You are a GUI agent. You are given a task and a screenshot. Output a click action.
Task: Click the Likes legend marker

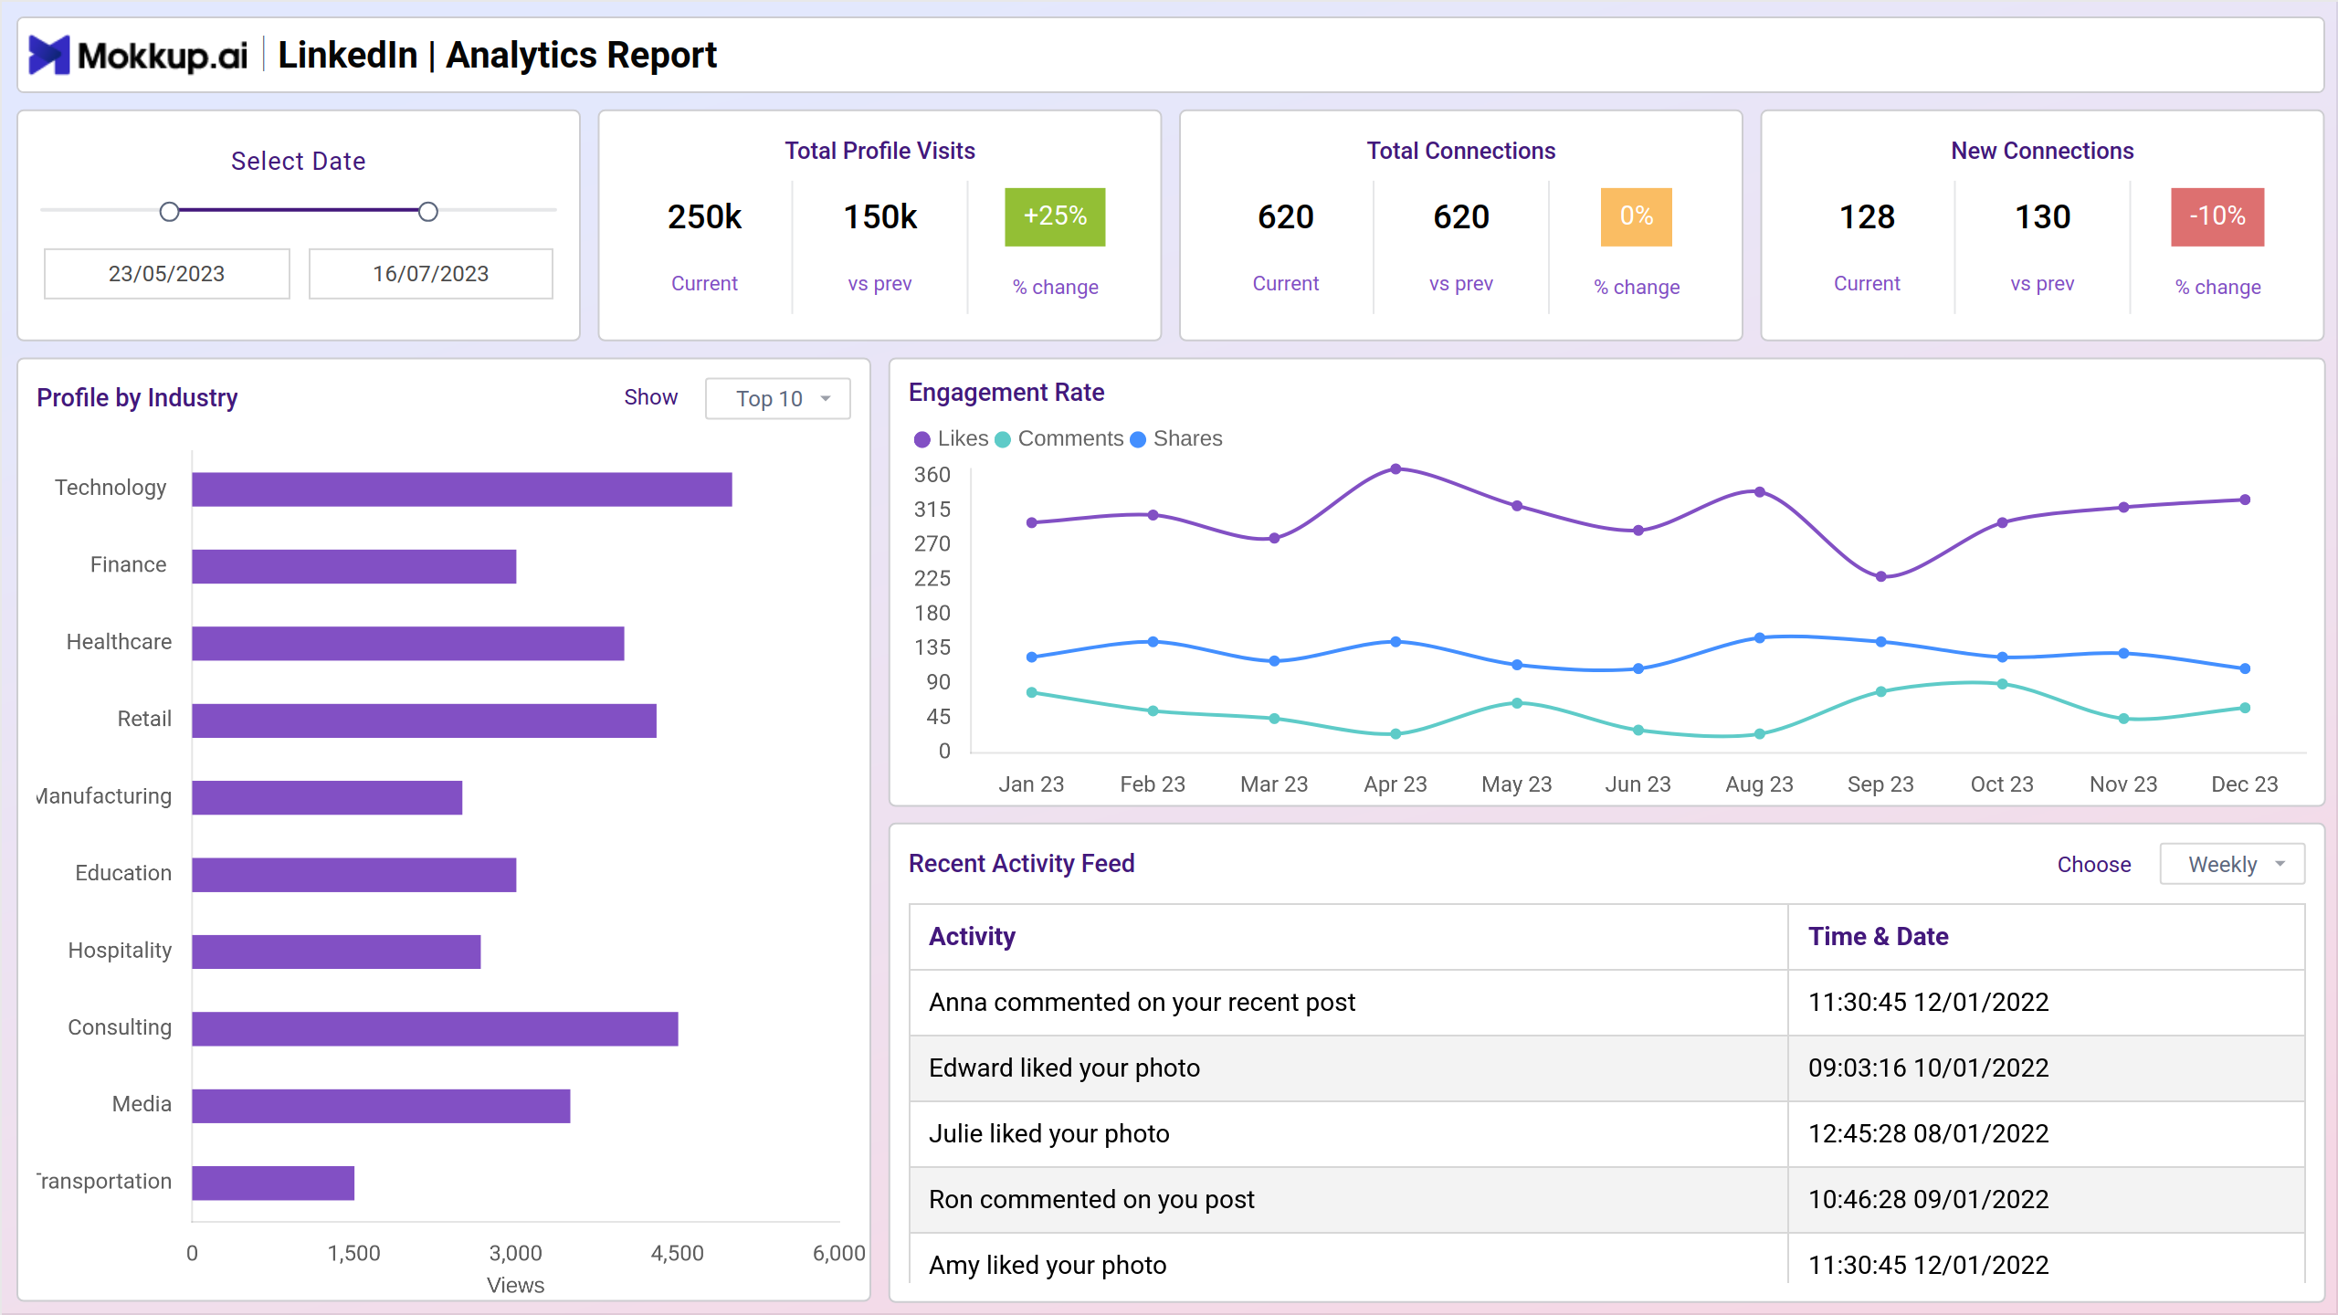[922, 439]
